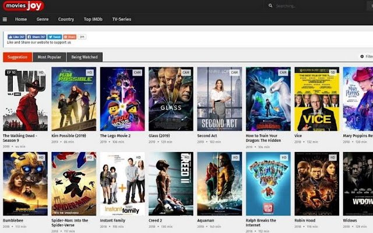Click in the search input field

point(319,6)
